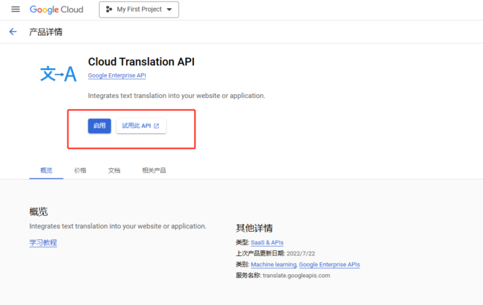Click the 产品详情 page title

(x=45, y=32)
